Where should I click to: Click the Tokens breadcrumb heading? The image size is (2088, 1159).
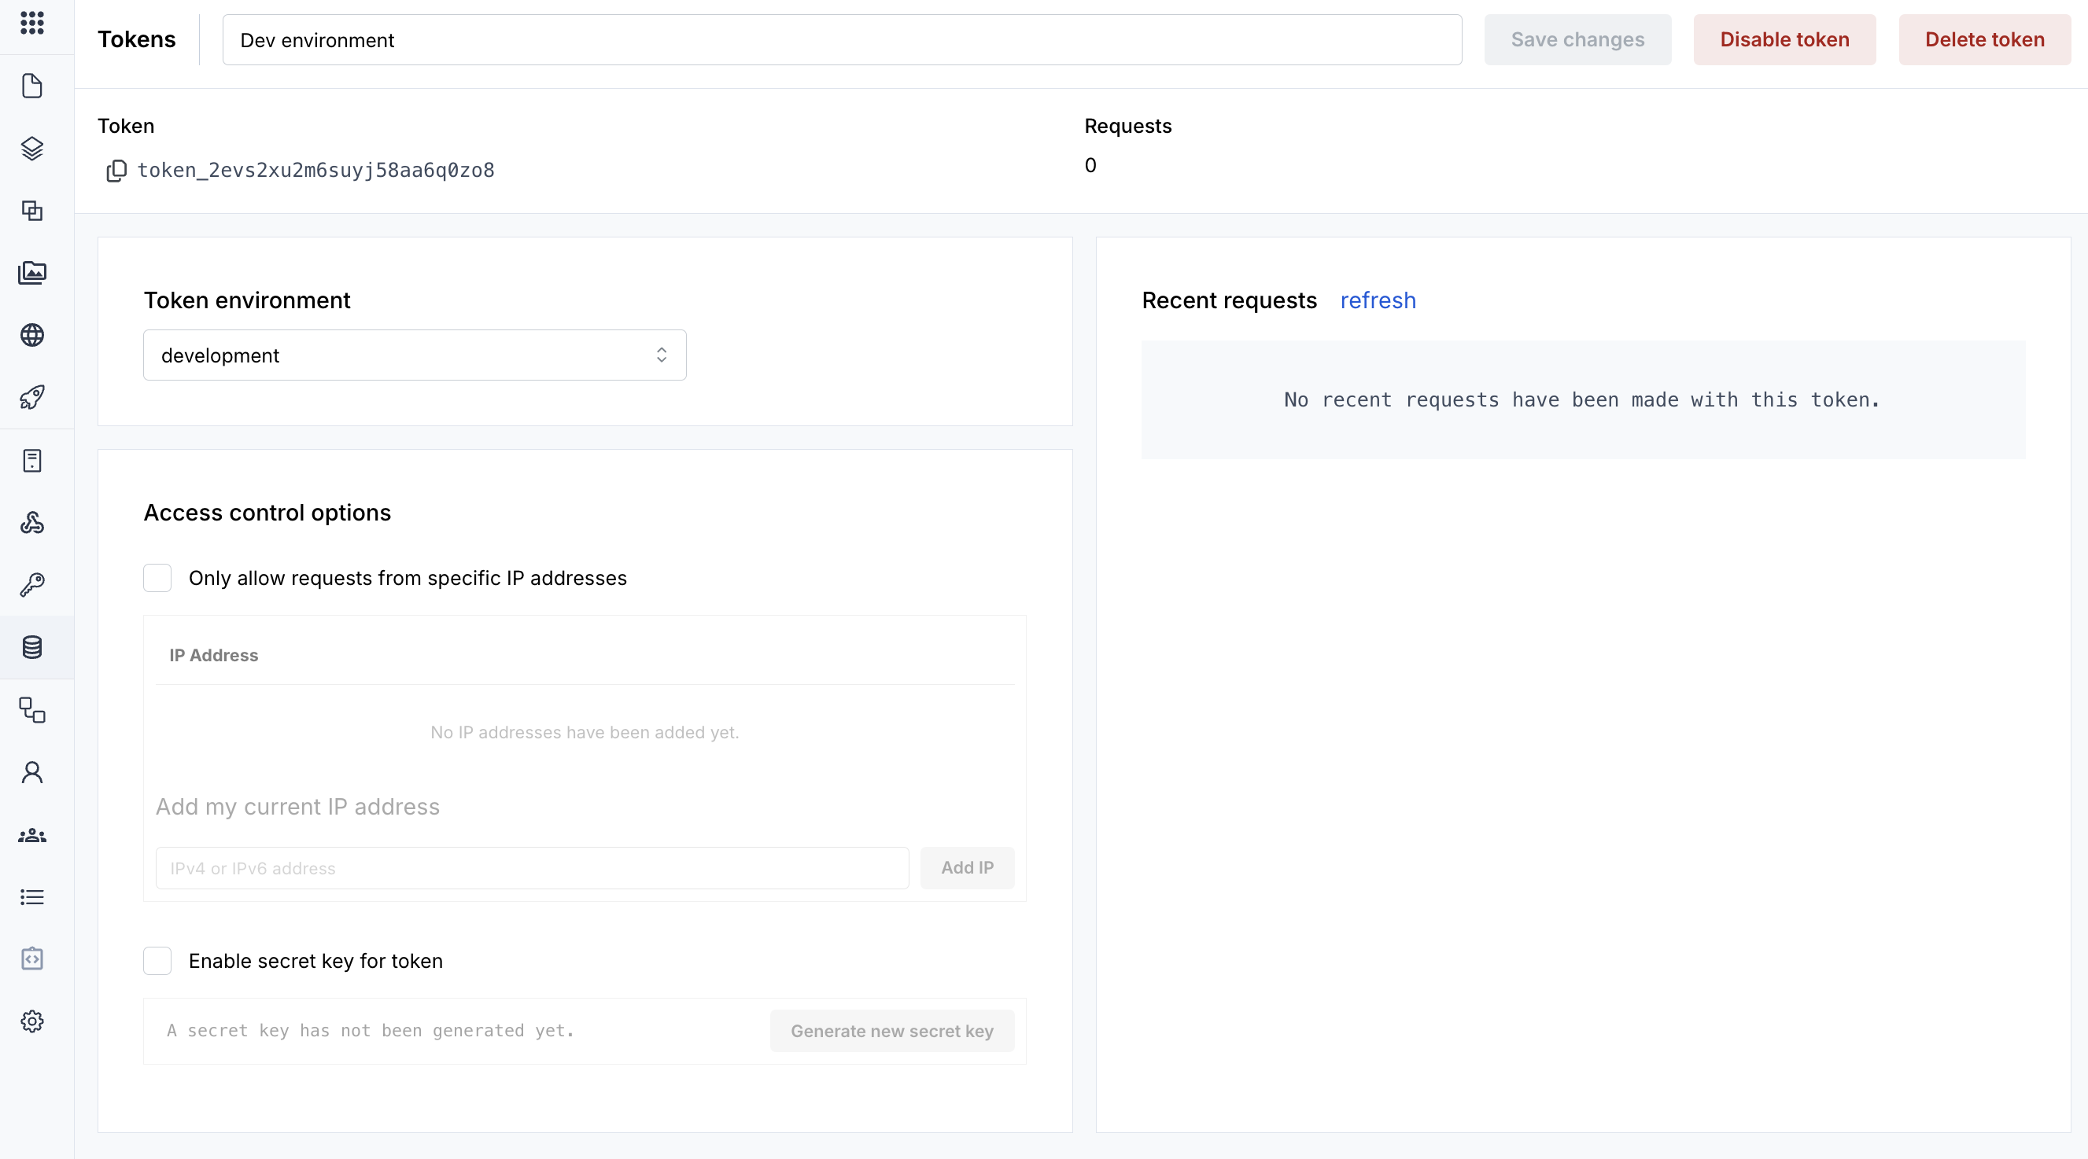pyautogui.click(x=136, y=39)
